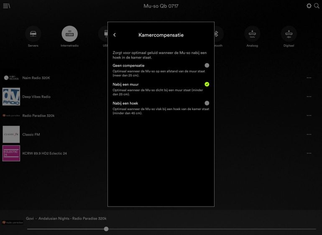Select the Internetradio source icon
Viewport: 322px width, 235px height.
69,34
